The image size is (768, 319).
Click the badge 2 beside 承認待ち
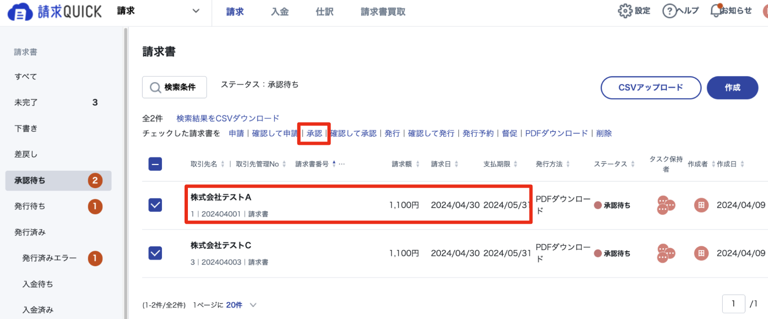[x=95, y=180]
